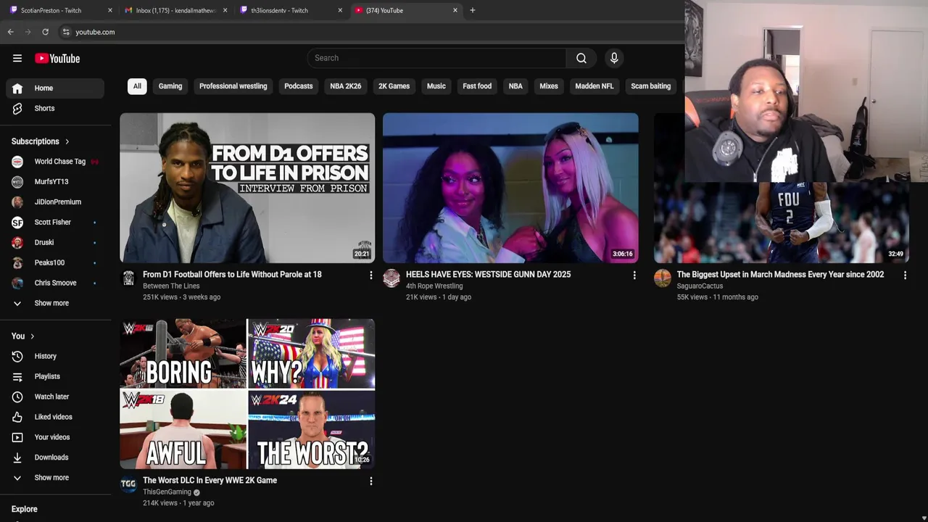This screenshot has height=522, width=928.
Task: Select the Podcasts filter chip
Action: tap(299, 86)
